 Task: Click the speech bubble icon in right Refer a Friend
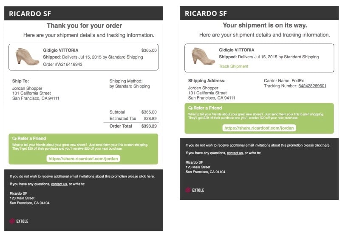pyautogui.click(x=190, y=108)
